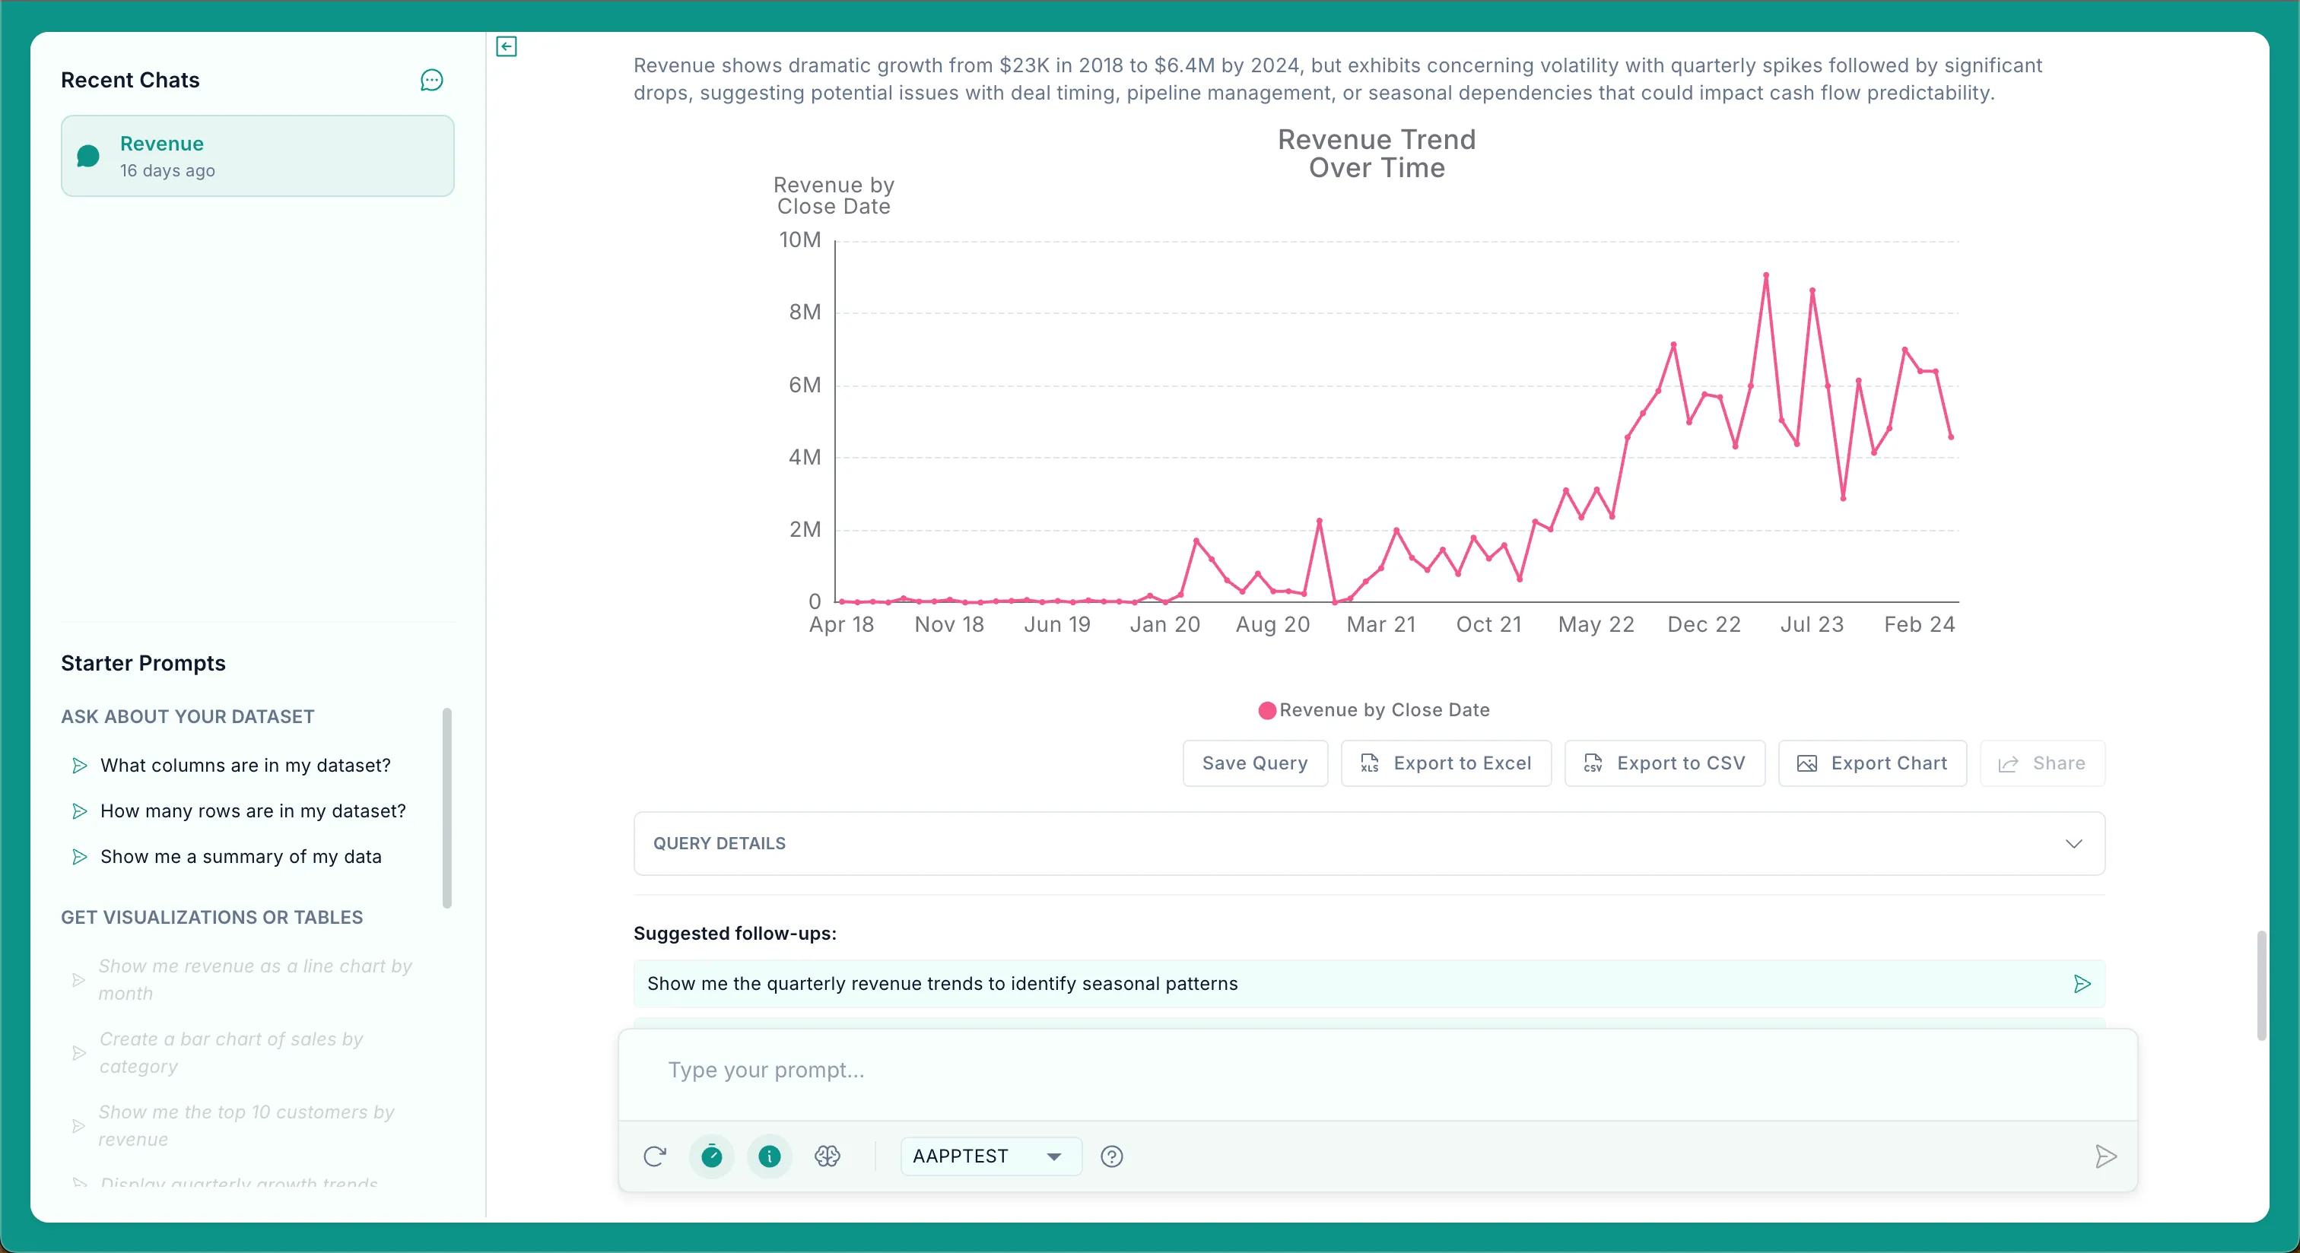
Task: Click Export to Excel button
Action: click(x=1446, y=763)
